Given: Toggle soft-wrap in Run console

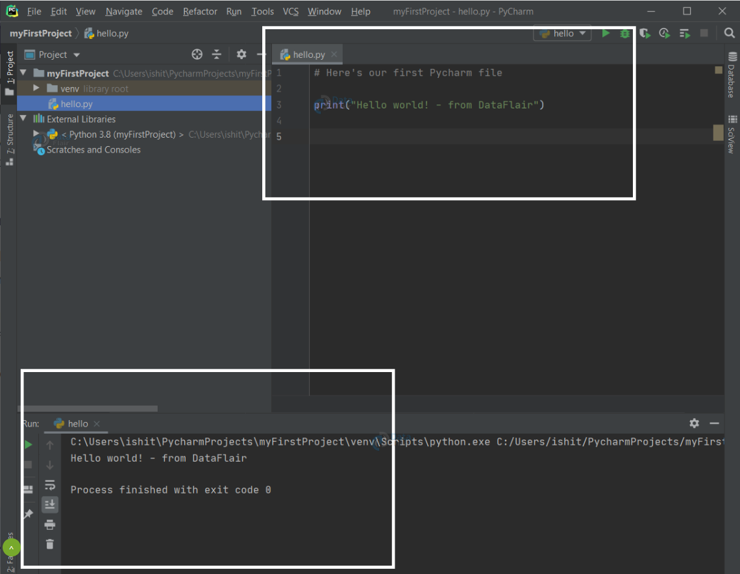Looking at the screenshot, I should pyautogui.click(x=49, y=485).
